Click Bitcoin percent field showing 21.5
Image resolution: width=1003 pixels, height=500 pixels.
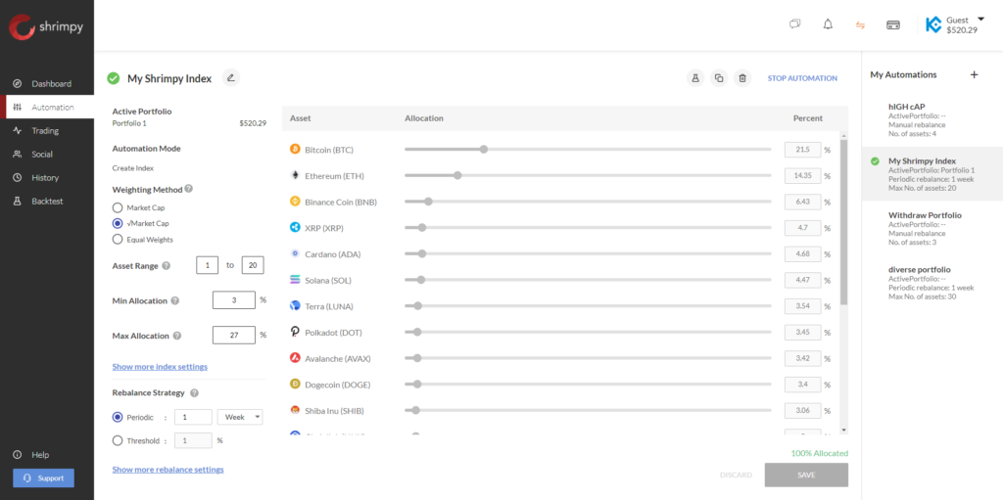[x=803, y=150]
